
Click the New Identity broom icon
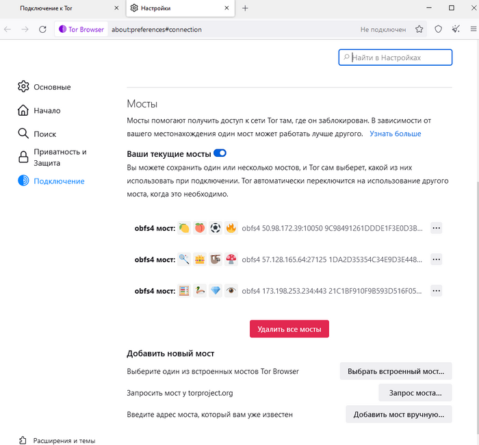click(456, 29)
